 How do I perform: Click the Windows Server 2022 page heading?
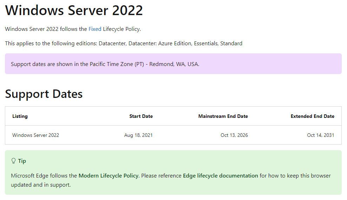click(74, 11)
